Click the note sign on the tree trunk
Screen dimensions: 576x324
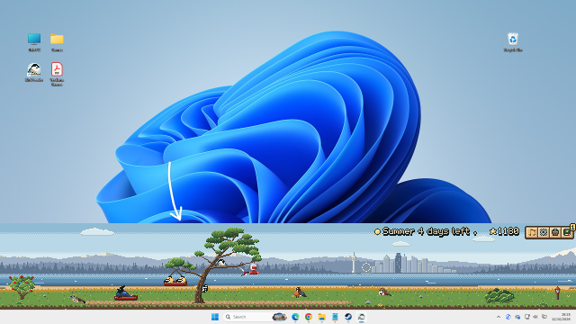[x=205, y=289]
